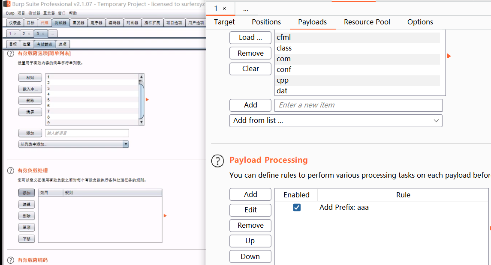Uncheck the Enabled box for Add Prefix: aaa
The width and height of the screenshot is (491, 265).
click(297, 207)
